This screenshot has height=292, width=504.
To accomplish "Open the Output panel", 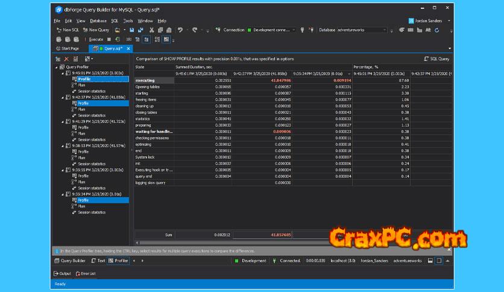I will [63, 273].
